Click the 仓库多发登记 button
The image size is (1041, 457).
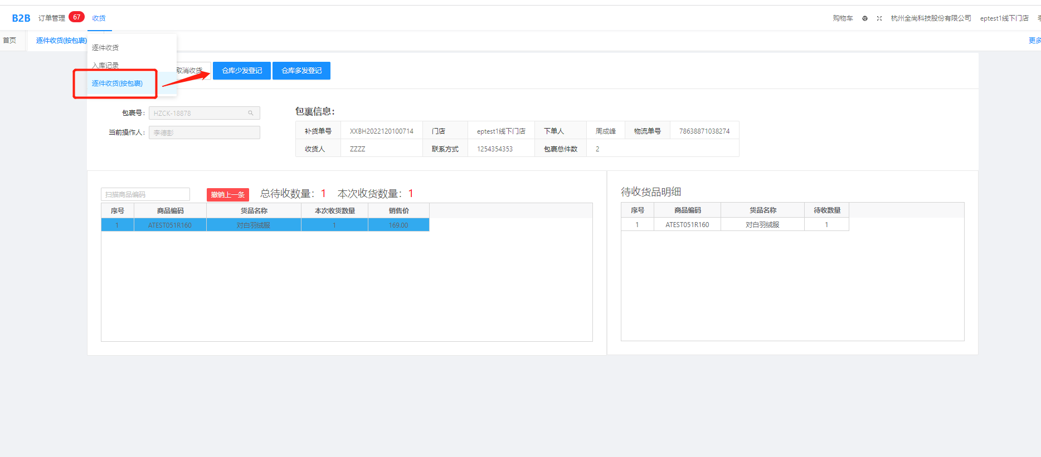coord(301,71)
